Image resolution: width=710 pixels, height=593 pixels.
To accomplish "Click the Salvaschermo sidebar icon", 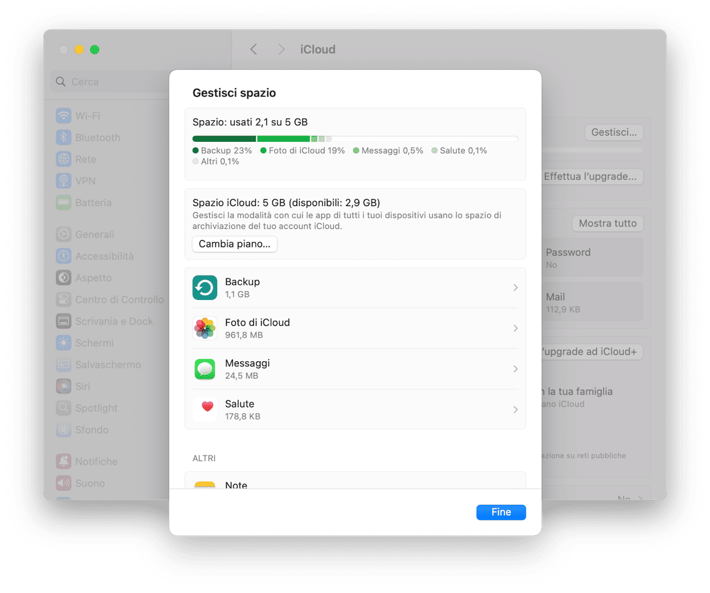I will 64,365.
